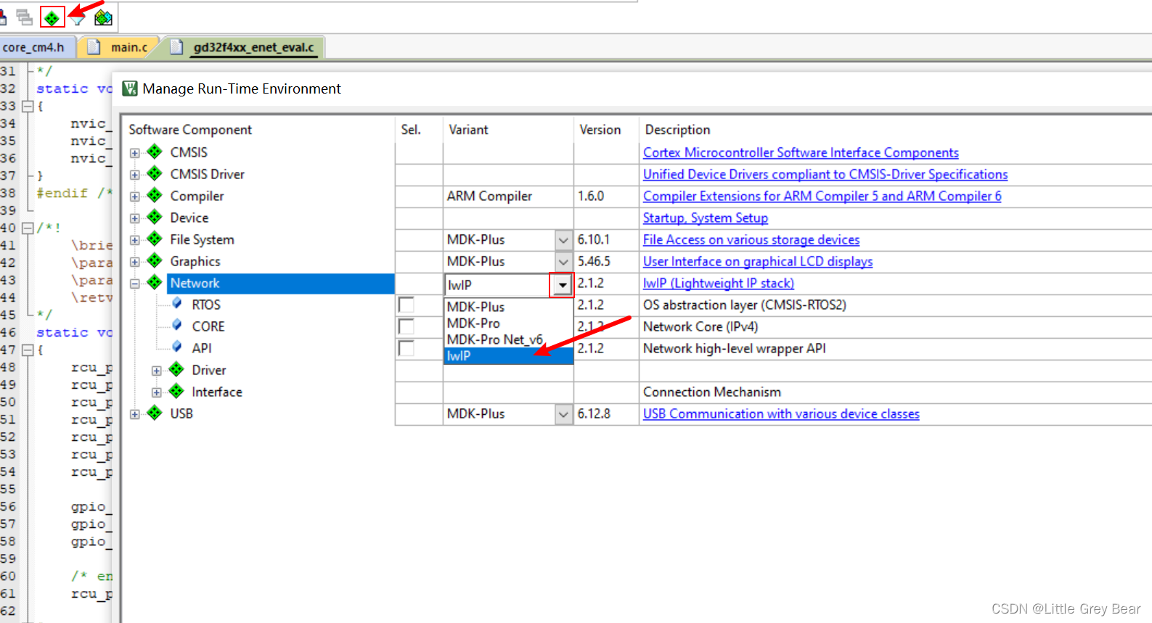
Task: Open the File System variant dropdown
Action: (563, 240)
